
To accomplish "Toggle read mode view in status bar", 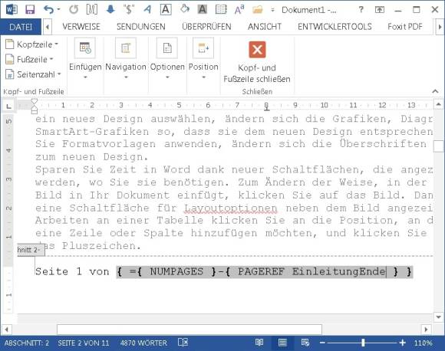I will click(x=259, y=343).
